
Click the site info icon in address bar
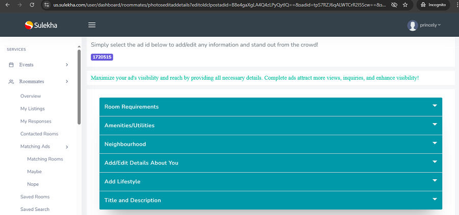(46, 5)
